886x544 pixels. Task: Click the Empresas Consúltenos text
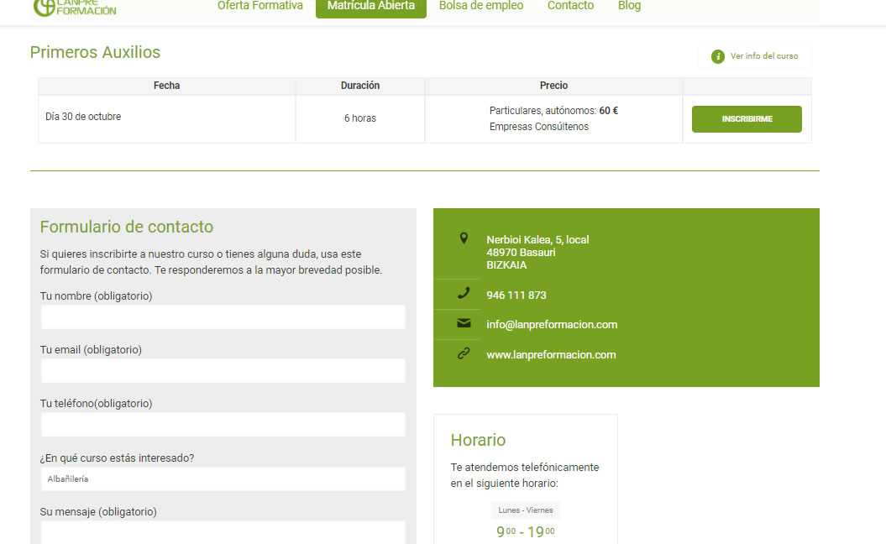click(x=538, y=127)
